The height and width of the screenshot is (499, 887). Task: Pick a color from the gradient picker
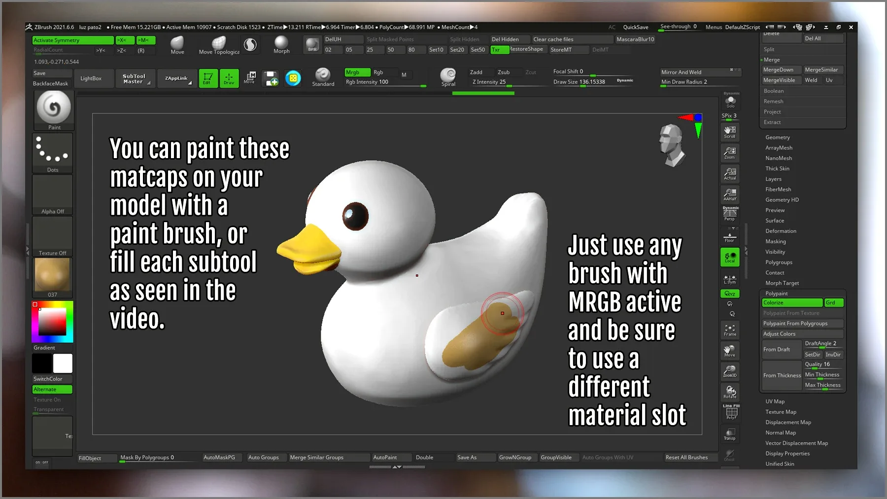(x=52, y=321)
